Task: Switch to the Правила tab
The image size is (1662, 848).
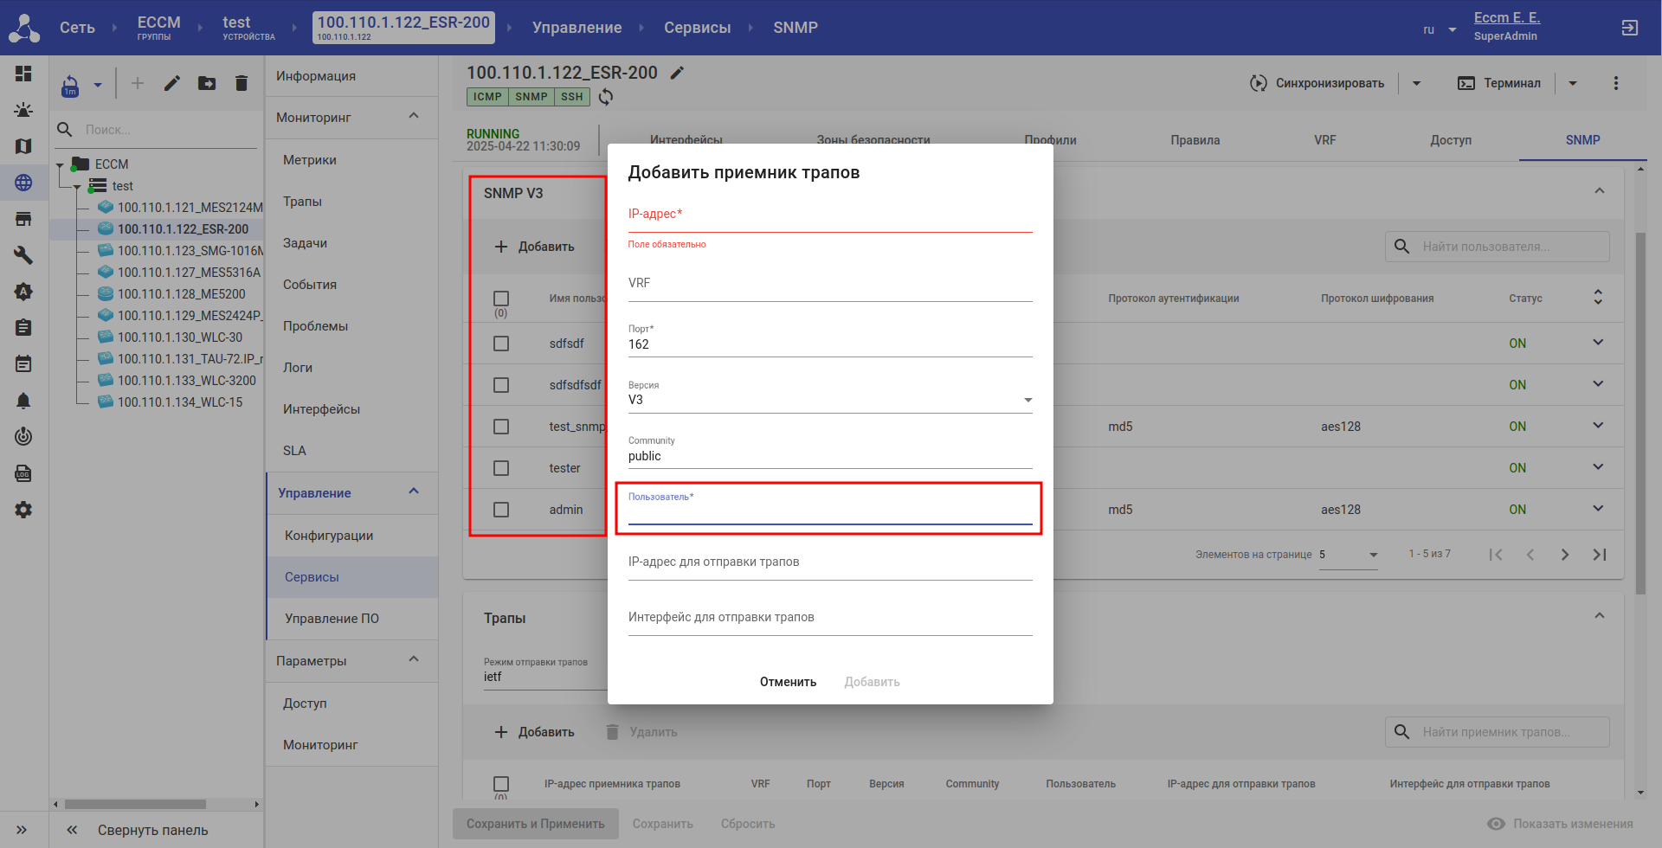Action: 1195,140
